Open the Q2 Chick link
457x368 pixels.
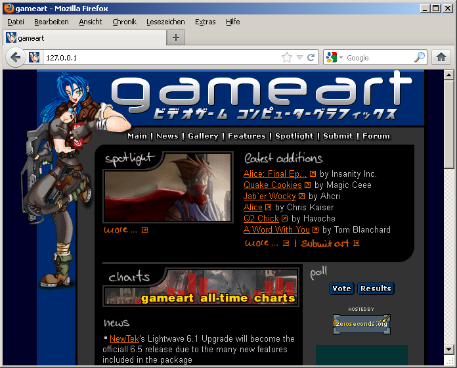(261, 218)
